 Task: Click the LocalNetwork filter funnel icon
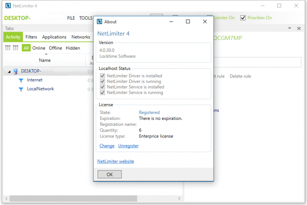tap(21, 89)
